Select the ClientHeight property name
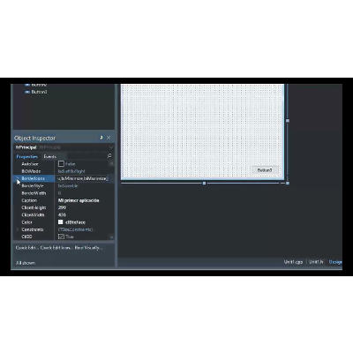Image resolution: width=353 pixels, height=353 pixels. 34,207
